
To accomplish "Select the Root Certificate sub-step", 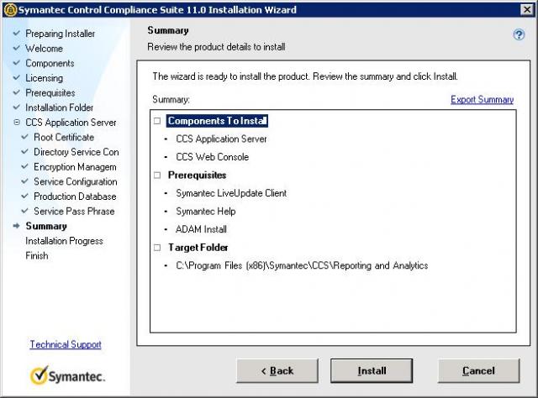I will click(x=64, y=137).
